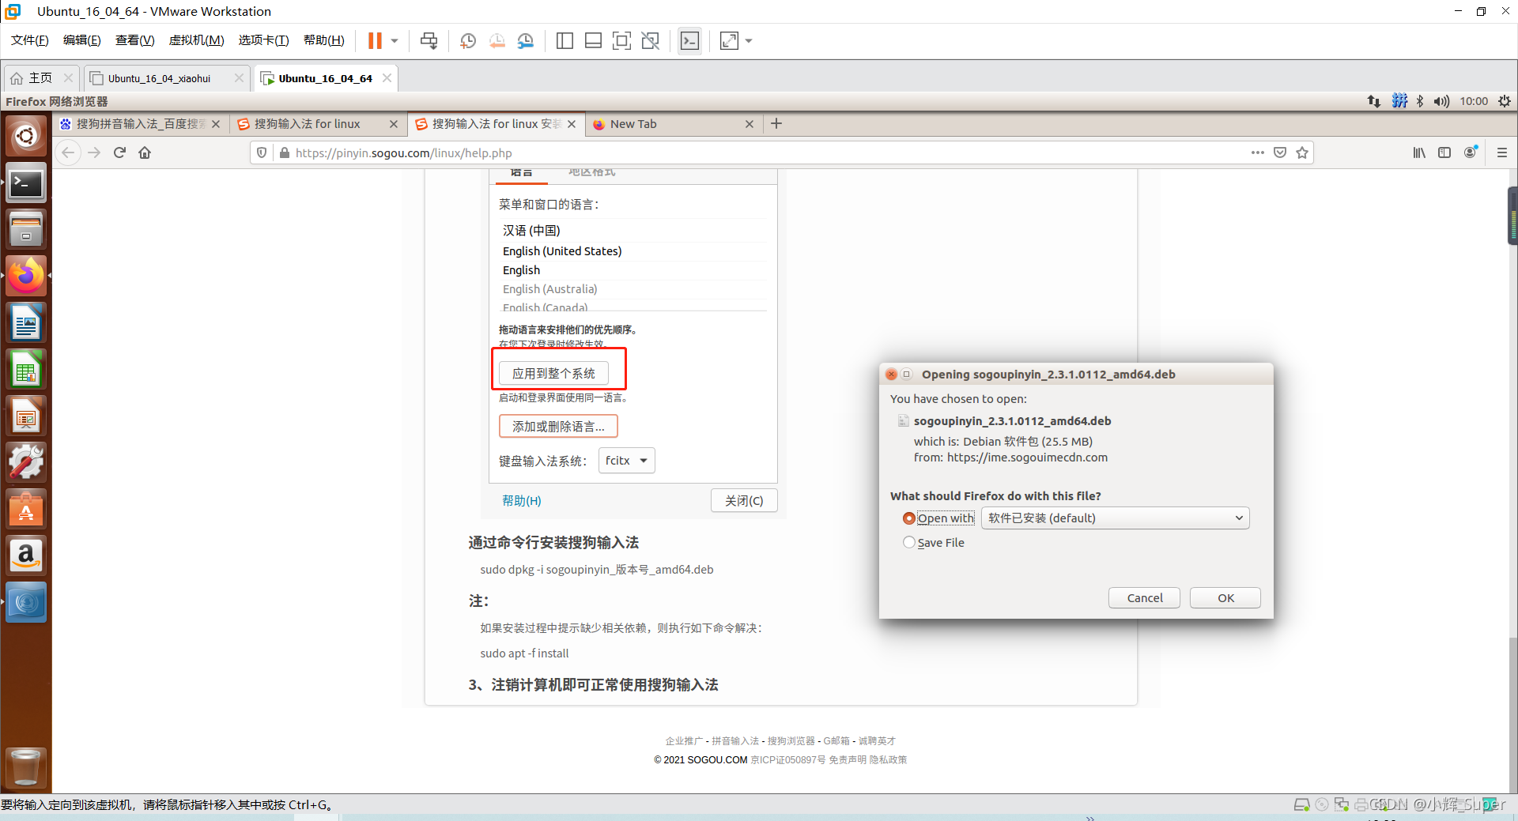
Task: Switch to VMware Unity mode
Action: tap(650, 41)
